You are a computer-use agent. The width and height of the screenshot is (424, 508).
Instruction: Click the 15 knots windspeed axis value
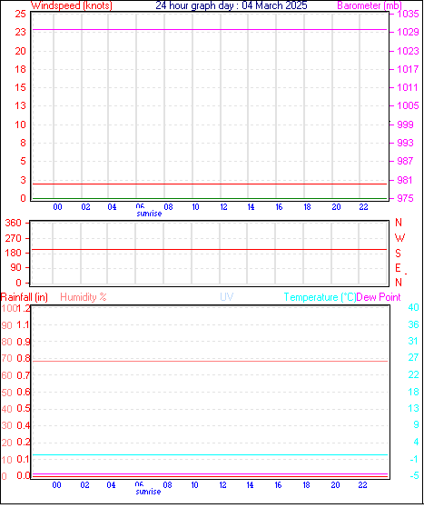(20, 87)
